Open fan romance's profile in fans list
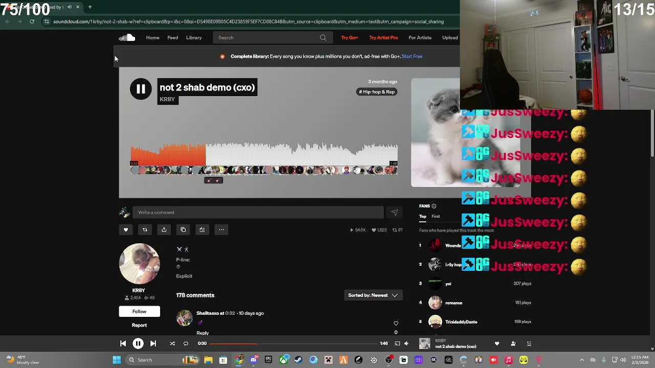This screenshot has width=655, height=368. (454, 303)
